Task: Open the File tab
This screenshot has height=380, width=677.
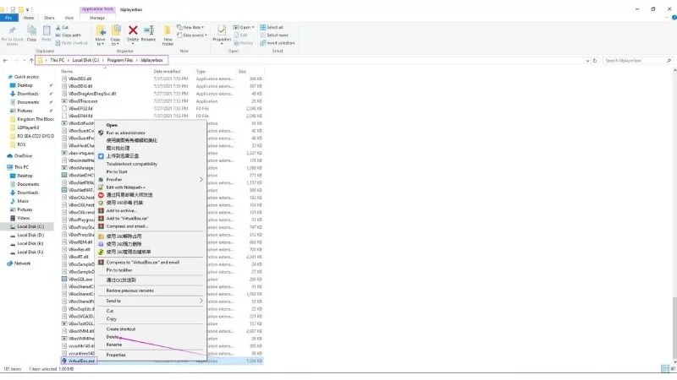Action: [x=8, y=18]
